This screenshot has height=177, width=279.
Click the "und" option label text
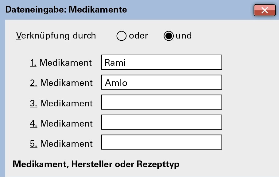(184, 36)
